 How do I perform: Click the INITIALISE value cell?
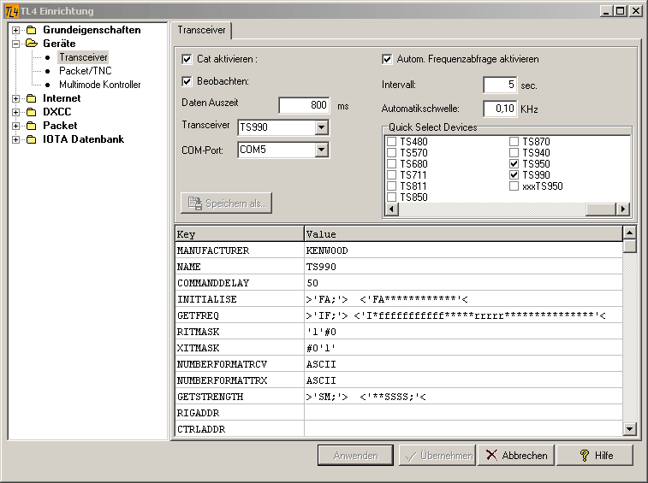[463, 299]
